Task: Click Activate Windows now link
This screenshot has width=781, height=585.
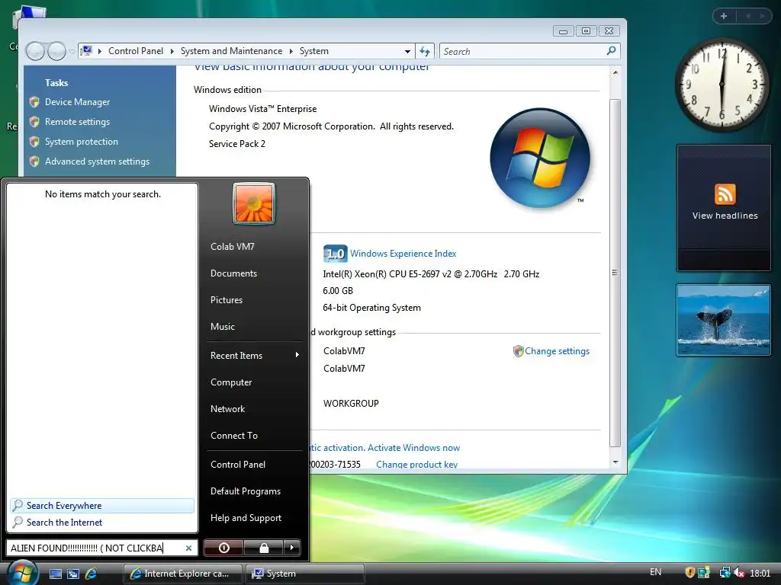Action: (413, 448)
